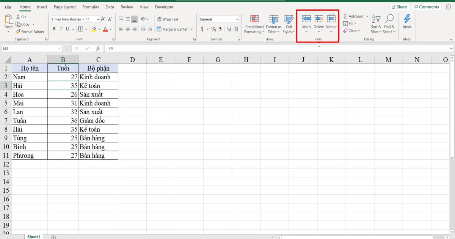This screenshot has height=239, width=455.
Task: Open Conditional Formatting options
Action: point(254,25)
